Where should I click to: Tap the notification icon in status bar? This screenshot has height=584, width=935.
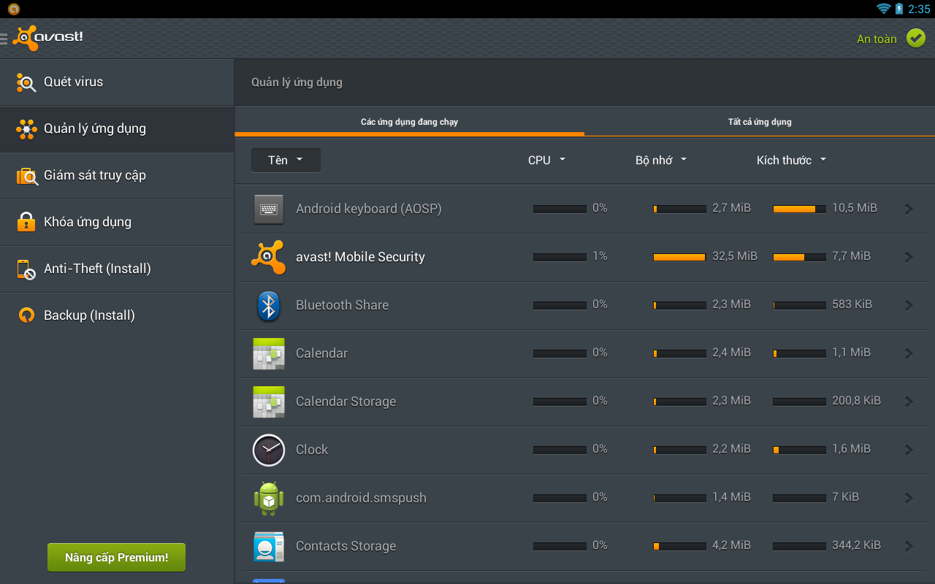click(13, 9)
